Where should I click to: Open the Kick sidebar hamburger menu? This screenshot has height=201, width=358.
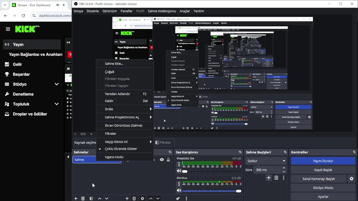tap(8, 29)
